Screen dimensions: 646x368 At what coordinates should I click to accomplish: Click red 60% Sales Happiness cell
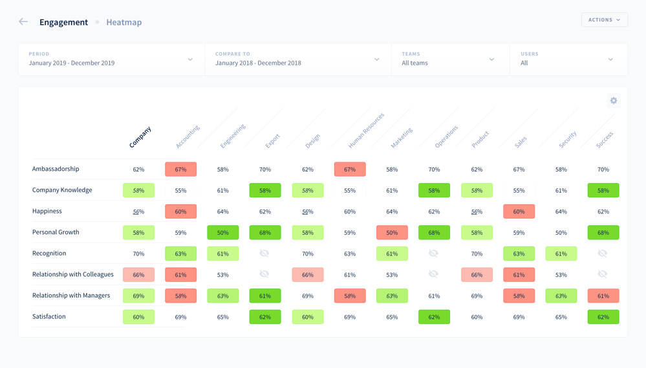519,211
